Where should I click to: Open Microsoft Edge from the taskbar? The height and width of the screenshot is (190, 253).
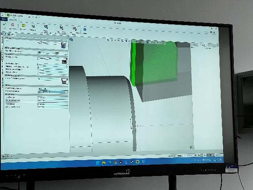[x=109, y=162]
